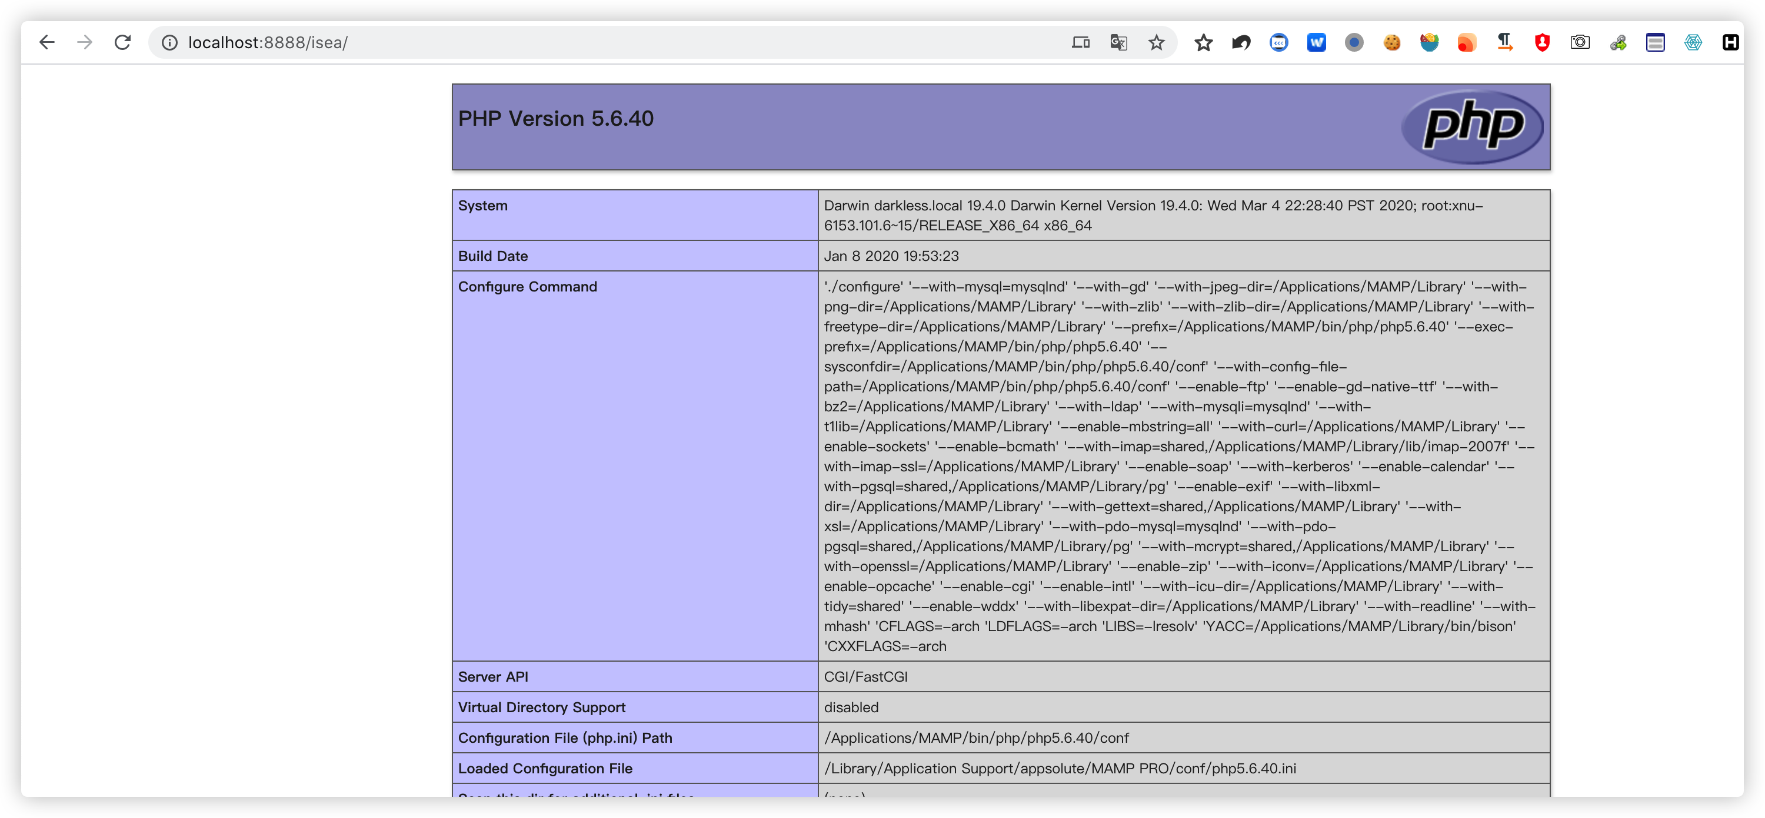Open the site information icon

(x=169, y=42)
